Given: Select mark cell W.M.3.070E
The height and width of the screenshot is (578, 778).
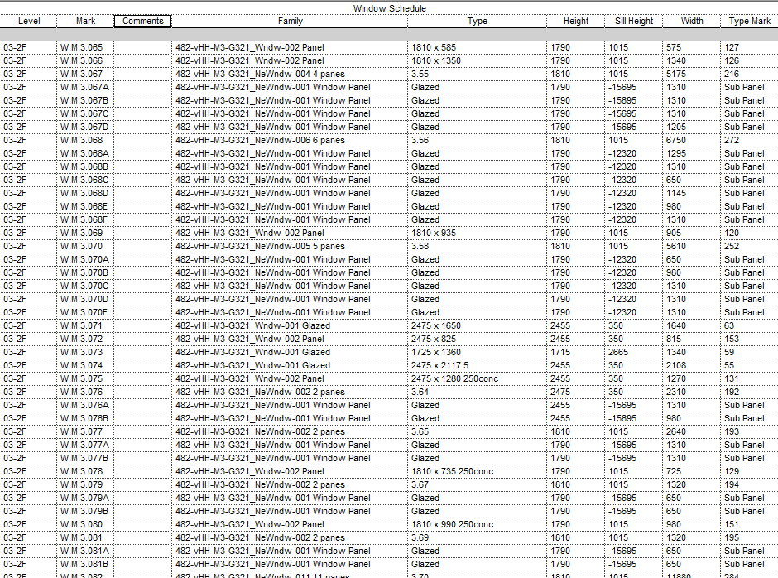Looking at the screenshot, I should click(85, 312).
